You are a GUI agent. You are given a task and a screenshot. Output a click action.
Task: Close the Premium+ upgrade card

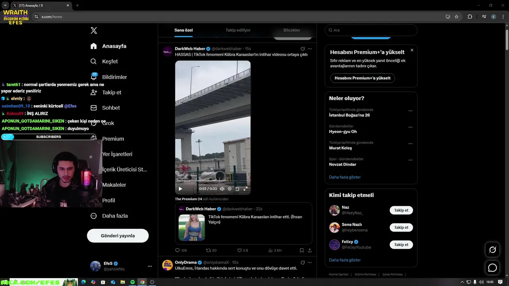pos(412,50)
